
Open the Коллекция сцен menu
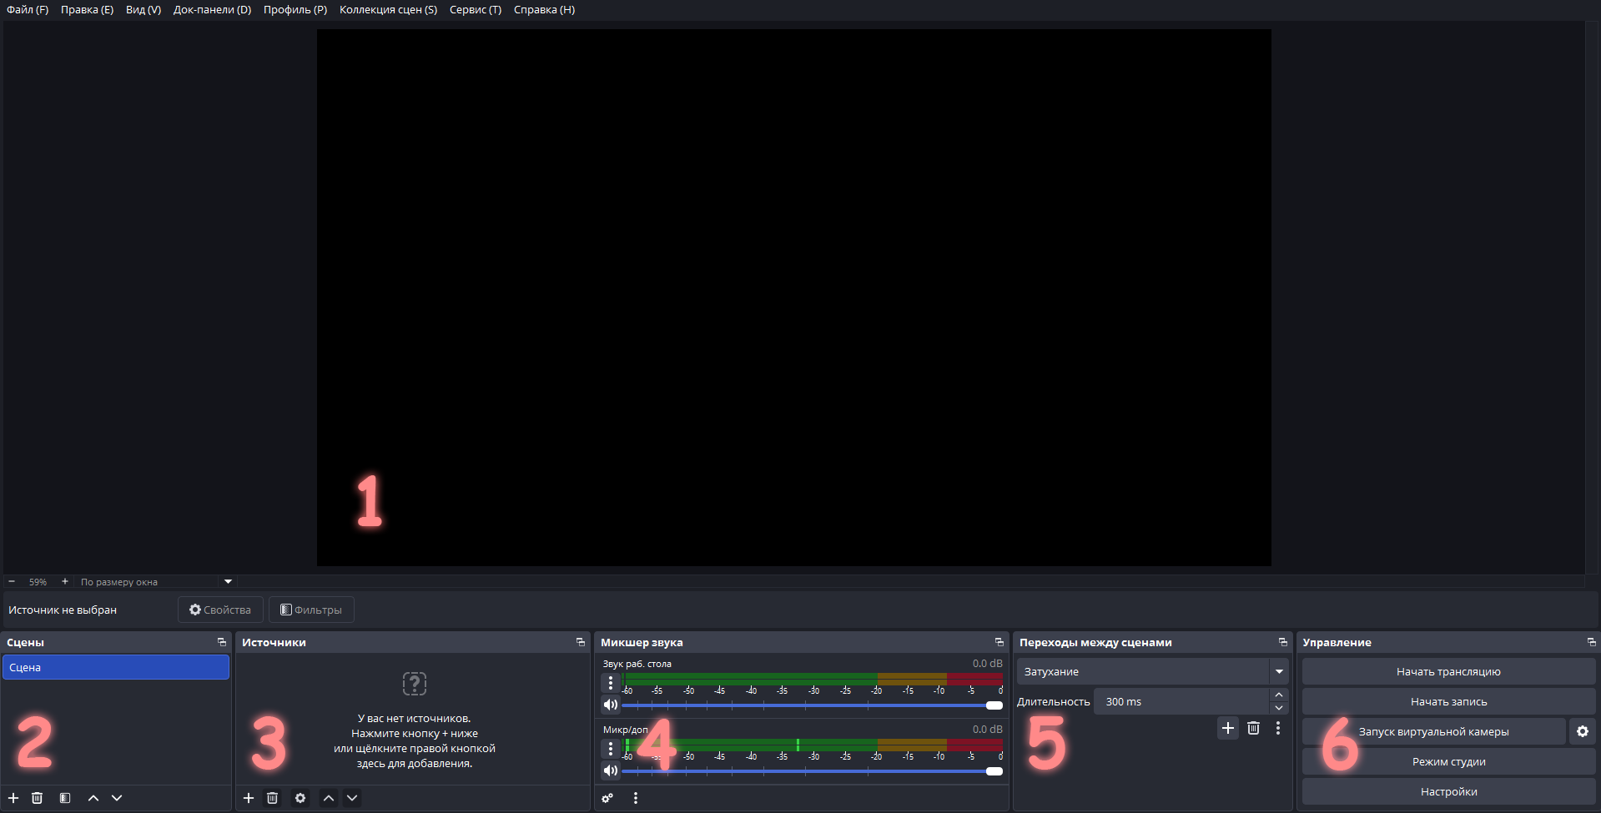point(388,10)
